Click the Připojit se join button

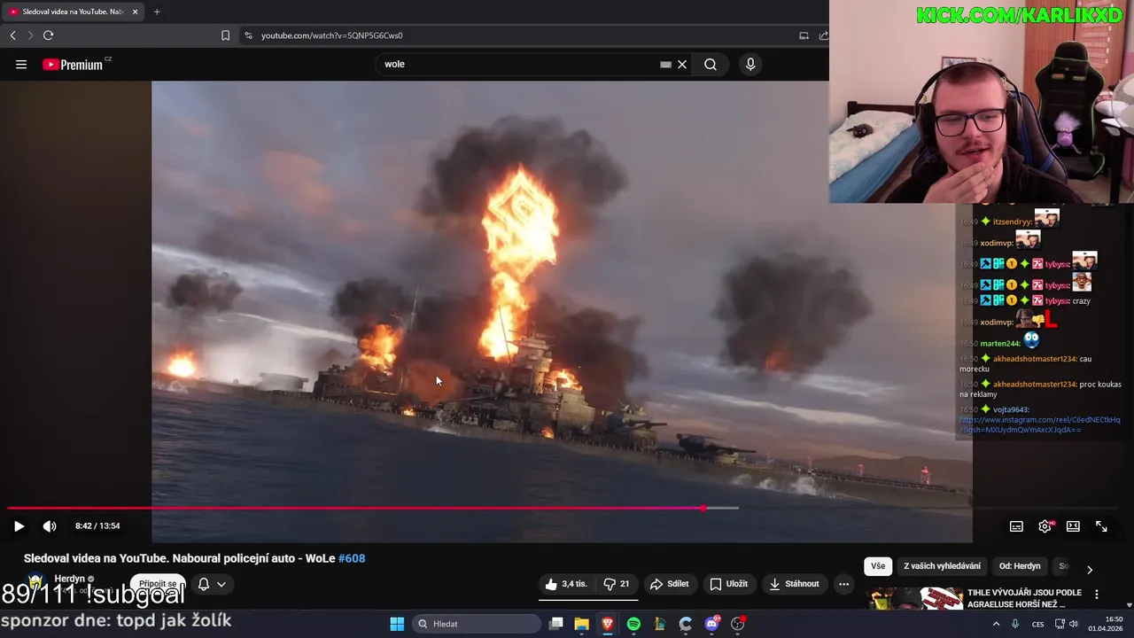click(159, 584)
